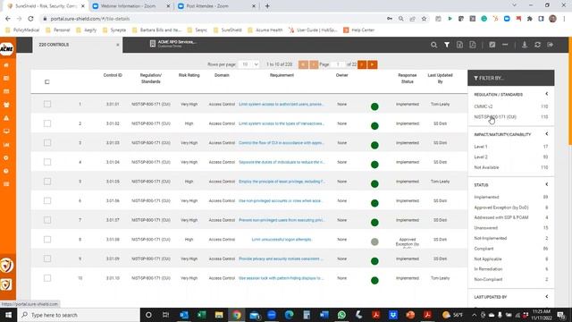
Task: Collapse the Last Updated By filter section
Action: click(546, 296)
